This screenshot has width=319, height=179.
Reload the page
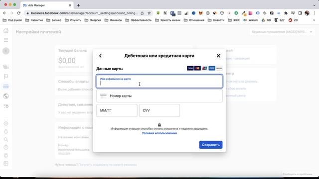pyautogui.click(x=19, y=13)
